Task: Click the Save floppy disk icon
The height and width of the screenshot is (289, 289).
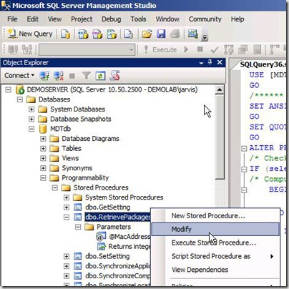Action: [x=161, y=34]
